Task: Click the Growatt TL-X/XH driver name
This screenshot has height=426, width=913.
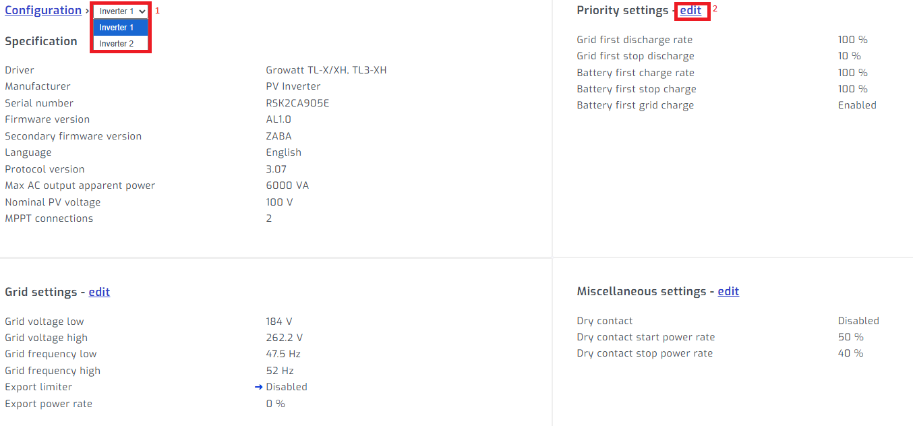Action: coord(326,69)
